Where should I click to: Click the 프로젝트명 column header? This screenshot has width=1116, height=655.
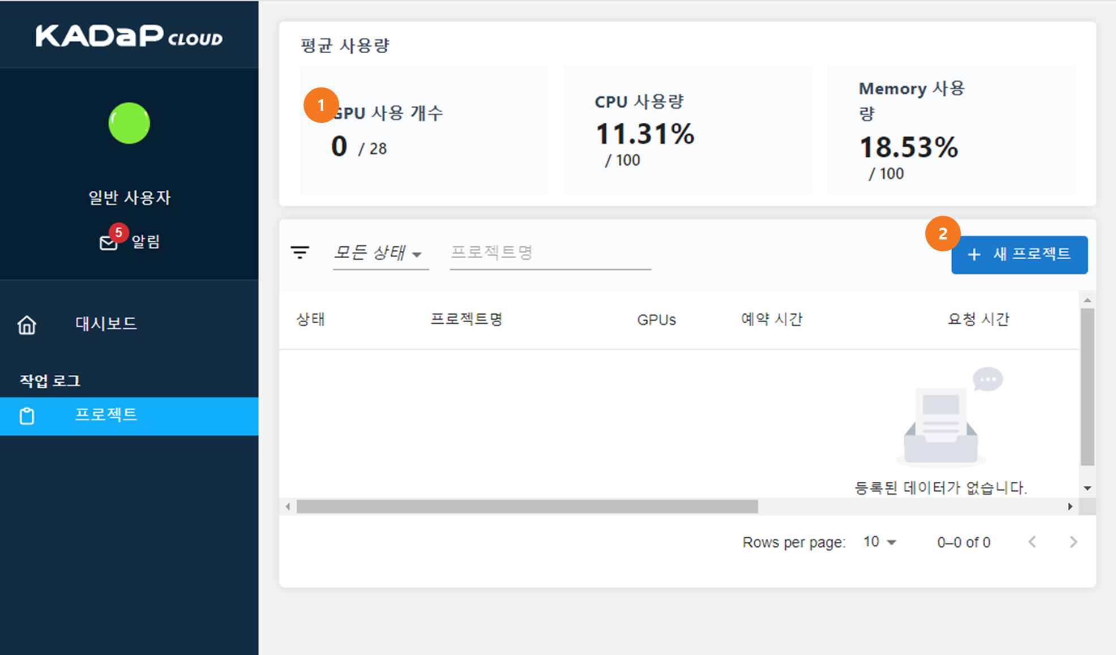(x=466, y=319)
